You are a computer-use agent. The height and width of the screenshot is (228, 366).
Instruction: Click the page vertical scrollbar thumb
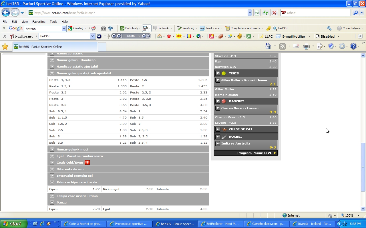(363, 167)
